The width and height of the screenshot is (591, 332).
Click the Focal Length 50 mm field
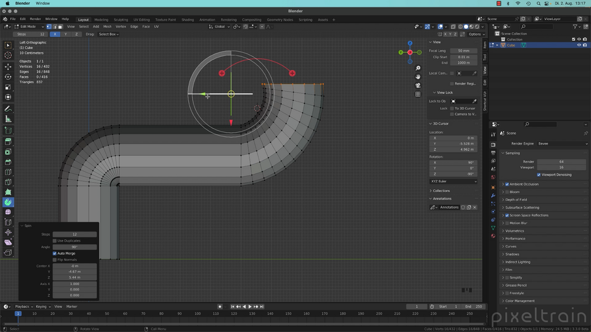[x=463, y=51]
